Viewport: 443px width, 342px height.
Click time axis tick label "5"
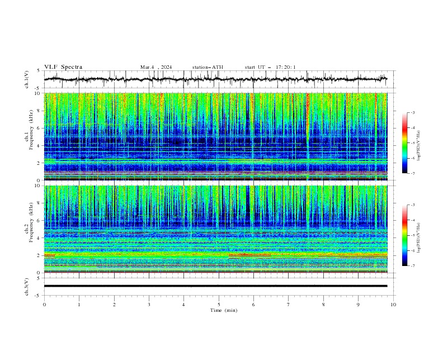pos(219,305)
